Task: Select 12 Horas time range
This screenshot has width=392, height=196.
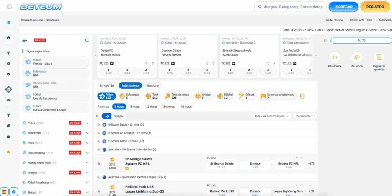Action: coord(152,106)
